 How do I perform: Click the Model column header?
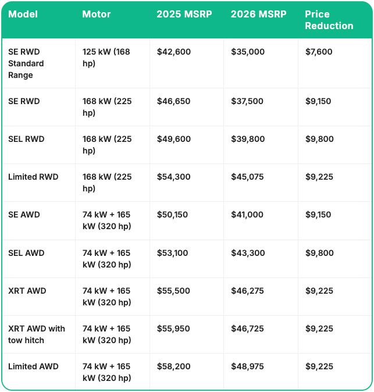point(23,14)
